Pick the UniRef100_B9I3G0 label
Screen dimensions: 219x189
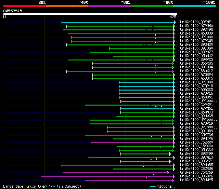click(x=196, y=49)
